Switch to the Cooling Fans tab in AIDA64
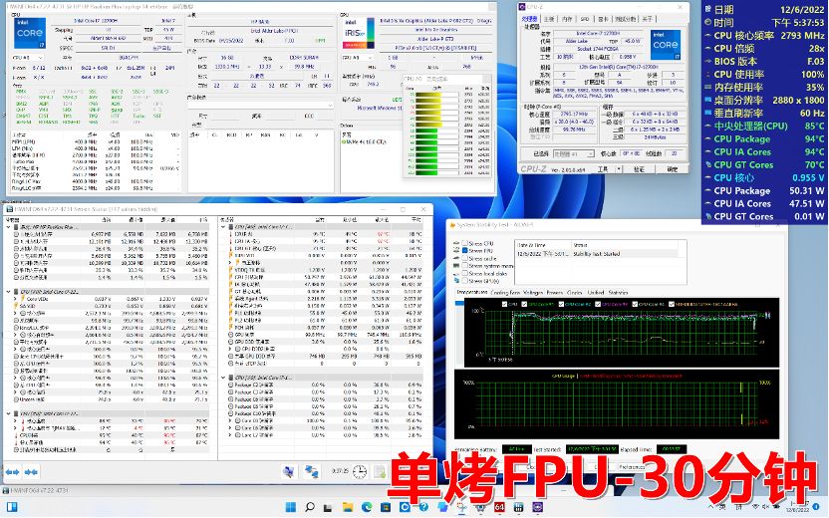Screen dimensions: 829x518 (x=505, y=292)
